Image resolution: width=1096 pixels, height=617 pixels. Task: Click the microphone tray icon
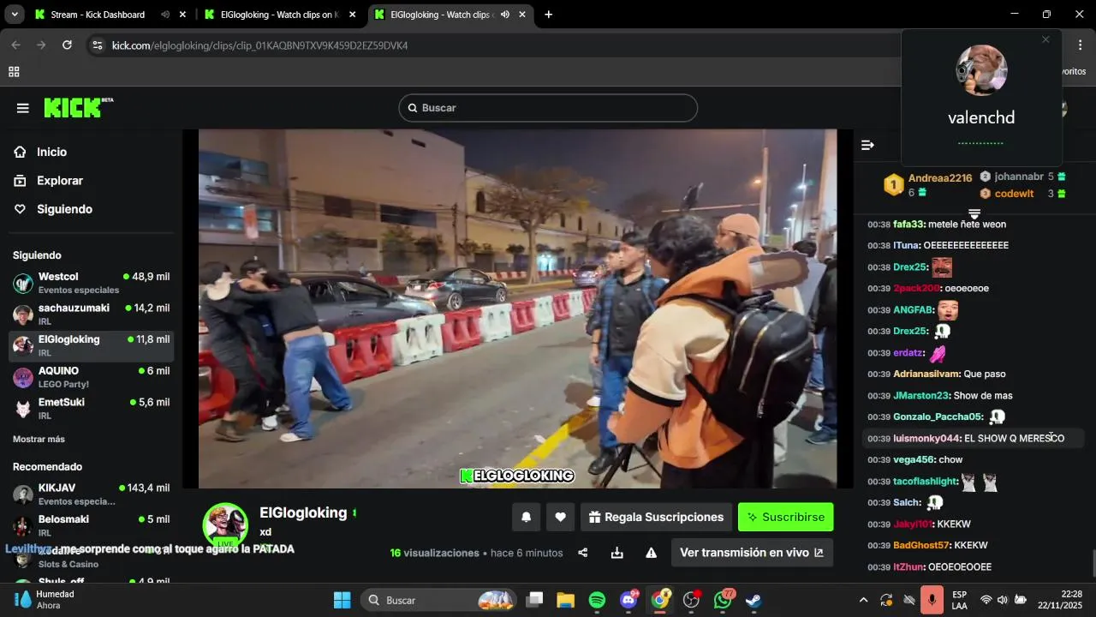[932, 600]
